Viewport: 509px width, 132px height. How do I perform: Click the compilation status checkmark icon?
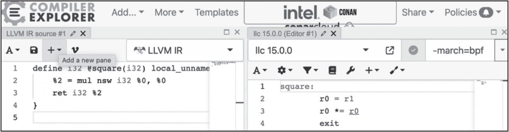[413, 51]
